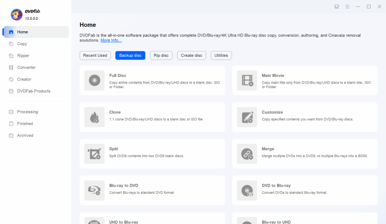The height and width of the screenshot is (224, 386).
Task: Click the Merge link icon
Action: [x=247, y=154]
